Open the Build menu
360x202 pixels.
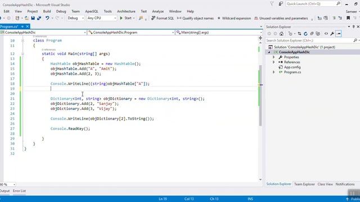(x=47, y=11)
